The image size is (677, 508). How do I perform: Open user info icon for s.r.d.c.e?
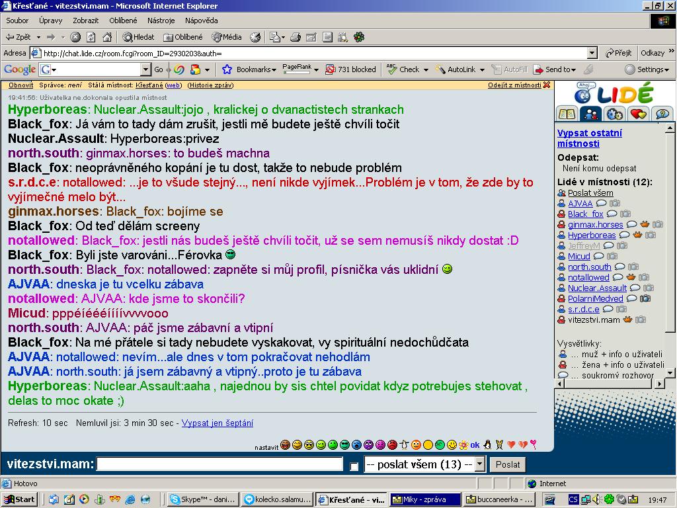(x=561, y=310)
